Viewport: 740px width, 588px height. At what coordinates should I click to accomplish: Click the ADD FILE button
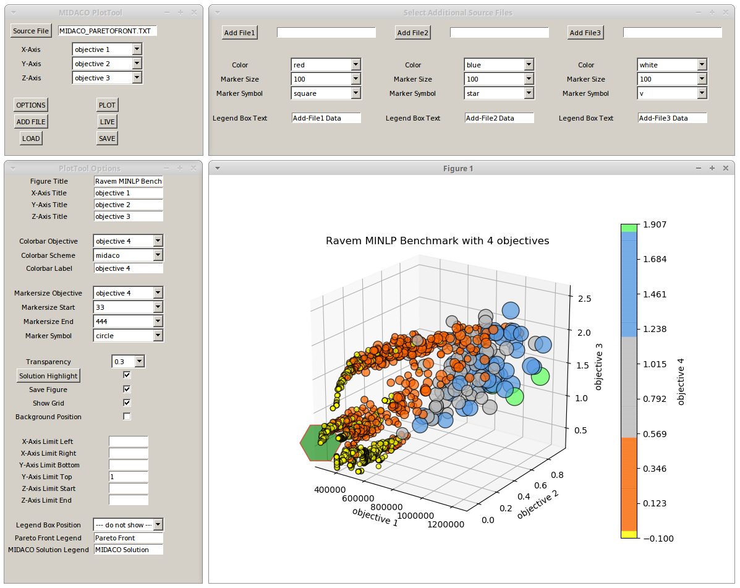coord(31,122)
